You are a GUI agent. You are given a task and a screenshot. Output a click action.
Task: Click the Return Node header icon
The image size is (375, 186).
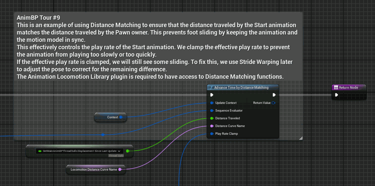coord(336,87)
